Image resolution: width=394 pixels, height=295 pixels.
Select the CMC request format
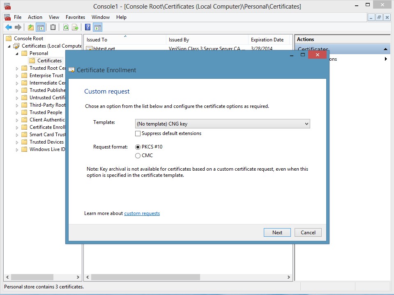point(138,156)
